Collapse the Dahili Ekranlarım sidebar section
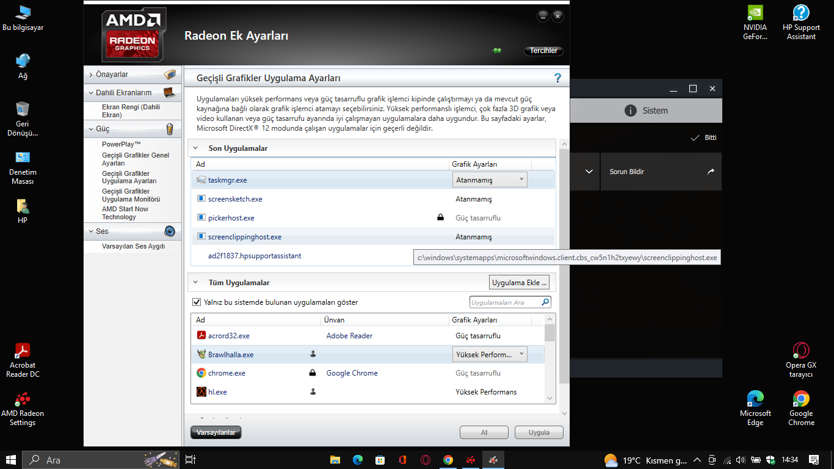The height and width of the screenshot is (469, 834). (x=91, y=93)
